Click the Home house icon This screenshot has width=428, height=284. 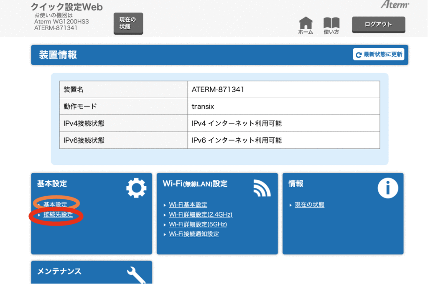pyautogui.click(x=306, y=24)
